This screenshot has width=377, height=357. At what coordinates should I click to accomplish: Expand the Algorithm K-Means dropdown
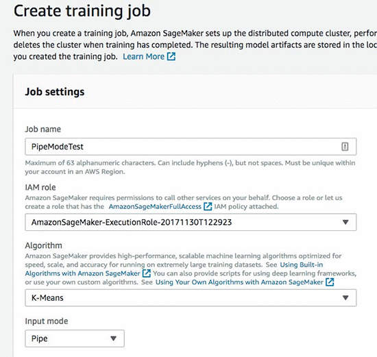click(191, 298)
